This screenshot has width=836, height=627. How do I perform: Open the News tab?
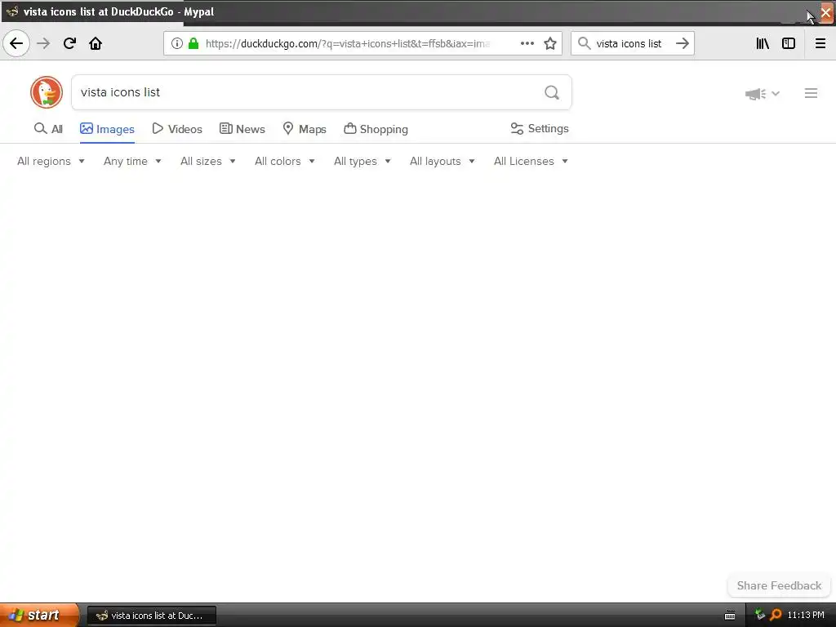(x=242, y=129)
